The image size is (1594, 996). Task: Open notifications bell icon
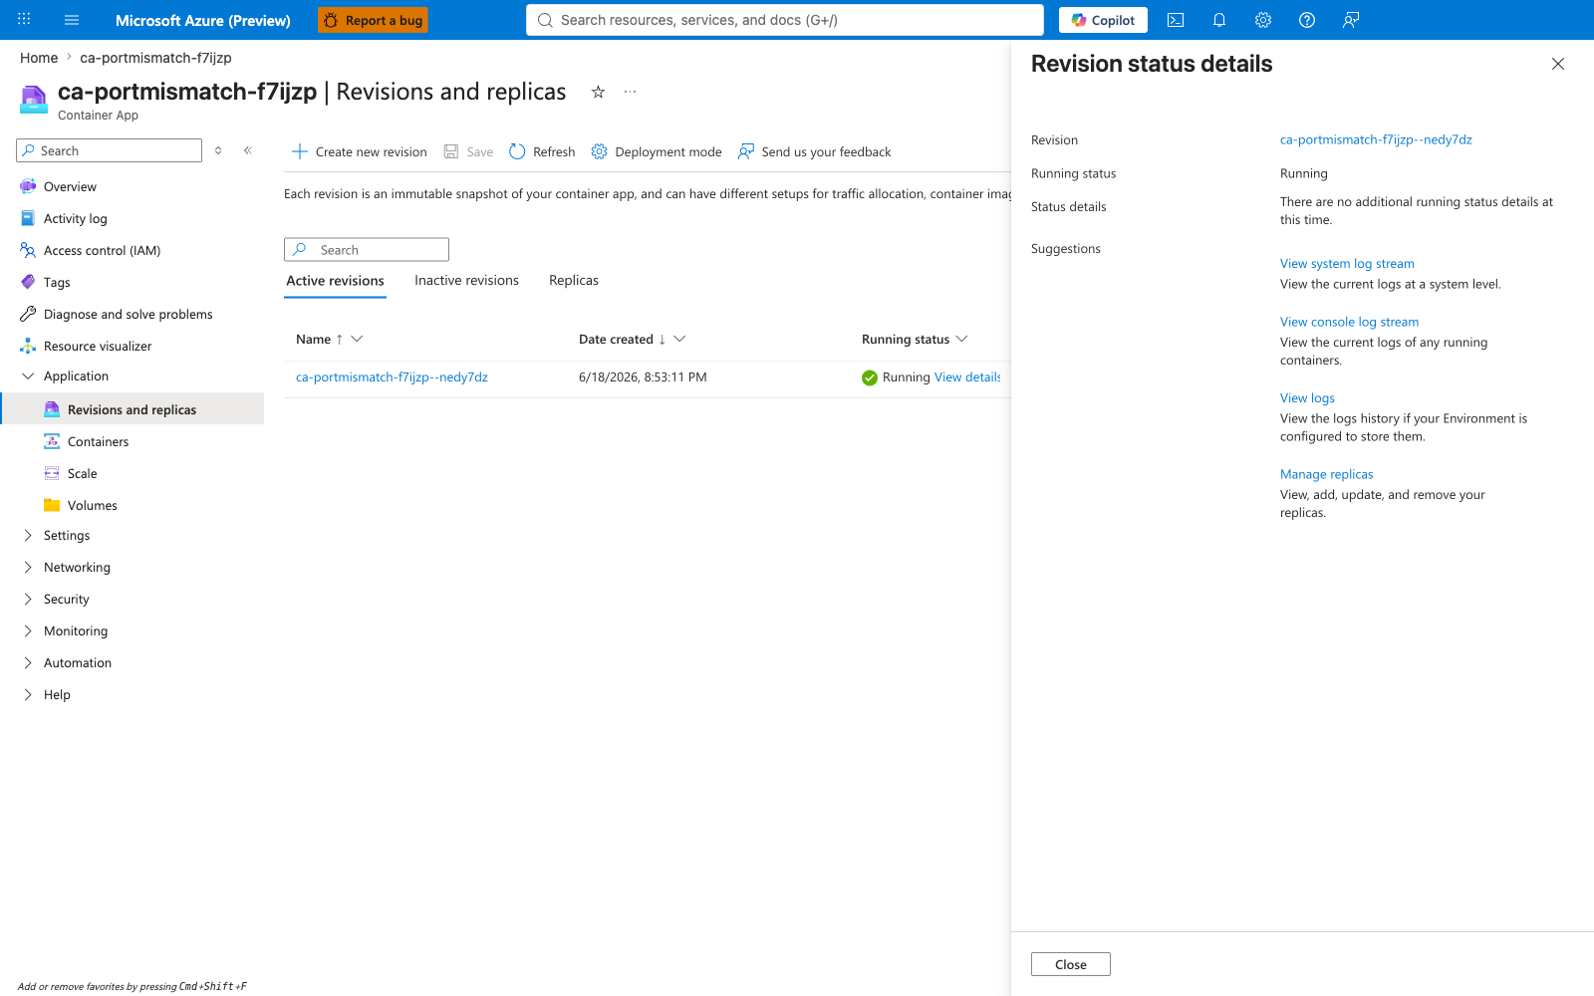coord(1219,20)
